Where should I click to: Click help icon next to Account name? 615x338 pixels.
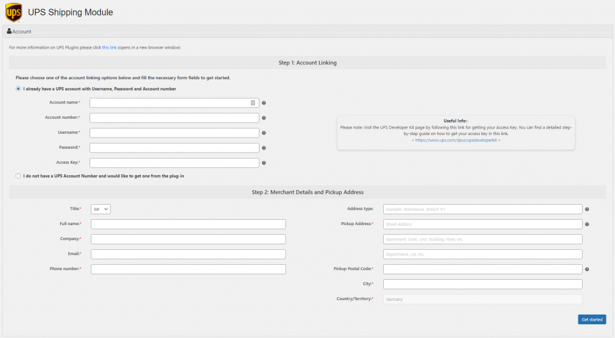point(264,103)
